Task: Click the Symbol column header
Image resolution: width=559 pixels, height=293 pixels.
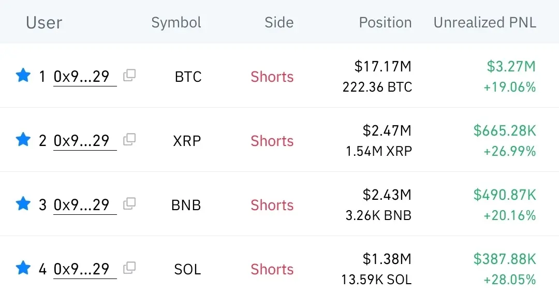Action: point(176,23)
